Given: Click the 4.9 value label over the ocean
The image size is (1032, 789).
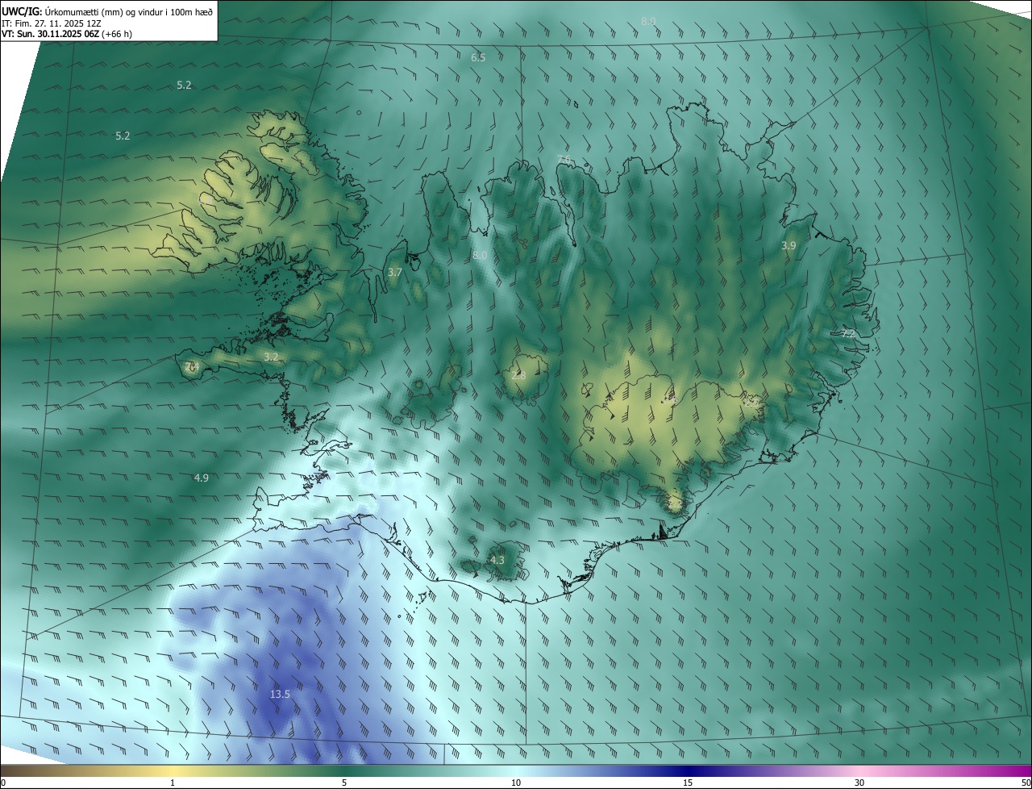Looking at the screenshot, I should (x=201, y=478).
